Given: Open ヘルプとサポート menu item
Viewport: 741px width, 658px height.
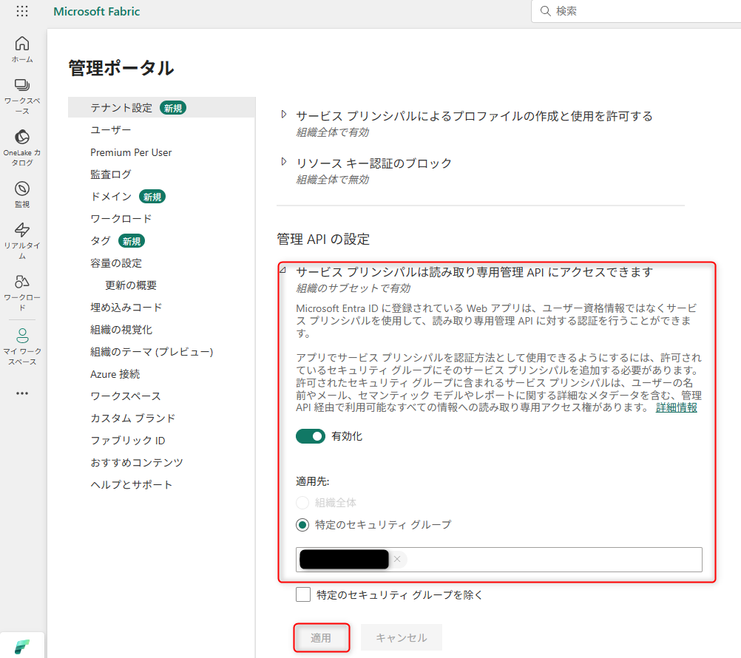Looking at the screenshot, I should point(132,485).
